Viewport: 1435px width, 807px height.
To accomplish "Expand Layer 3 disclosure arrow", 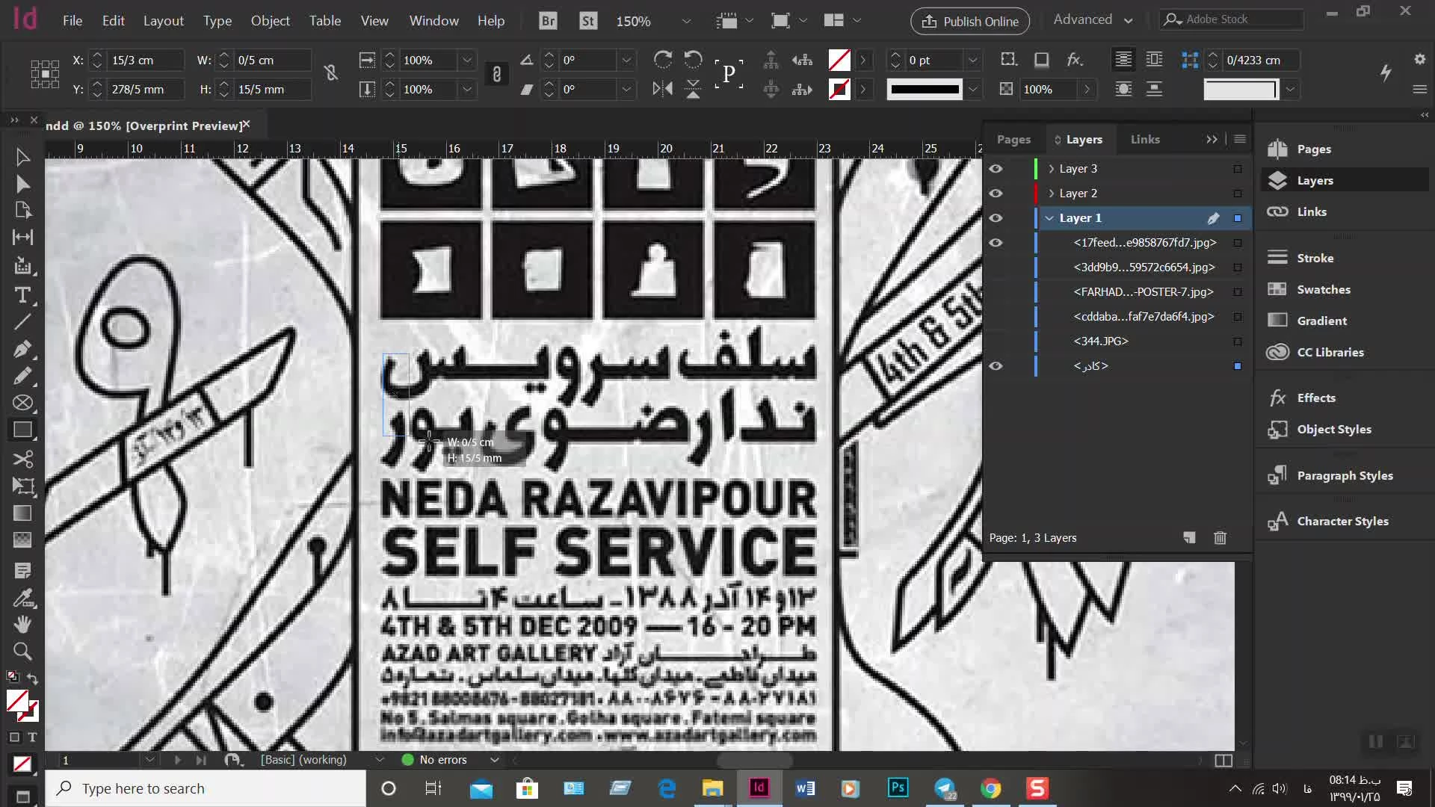I will [1052, 169].
